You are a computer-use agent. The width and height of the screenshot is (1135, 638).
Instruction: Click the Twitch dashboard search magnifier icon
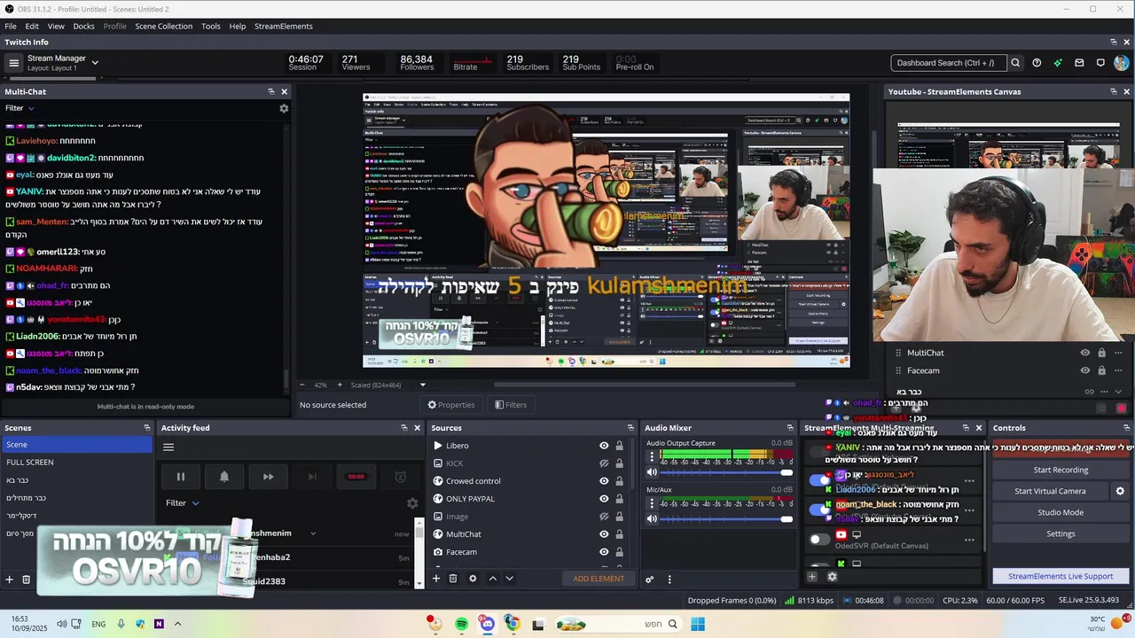[x=1015, y=63]
